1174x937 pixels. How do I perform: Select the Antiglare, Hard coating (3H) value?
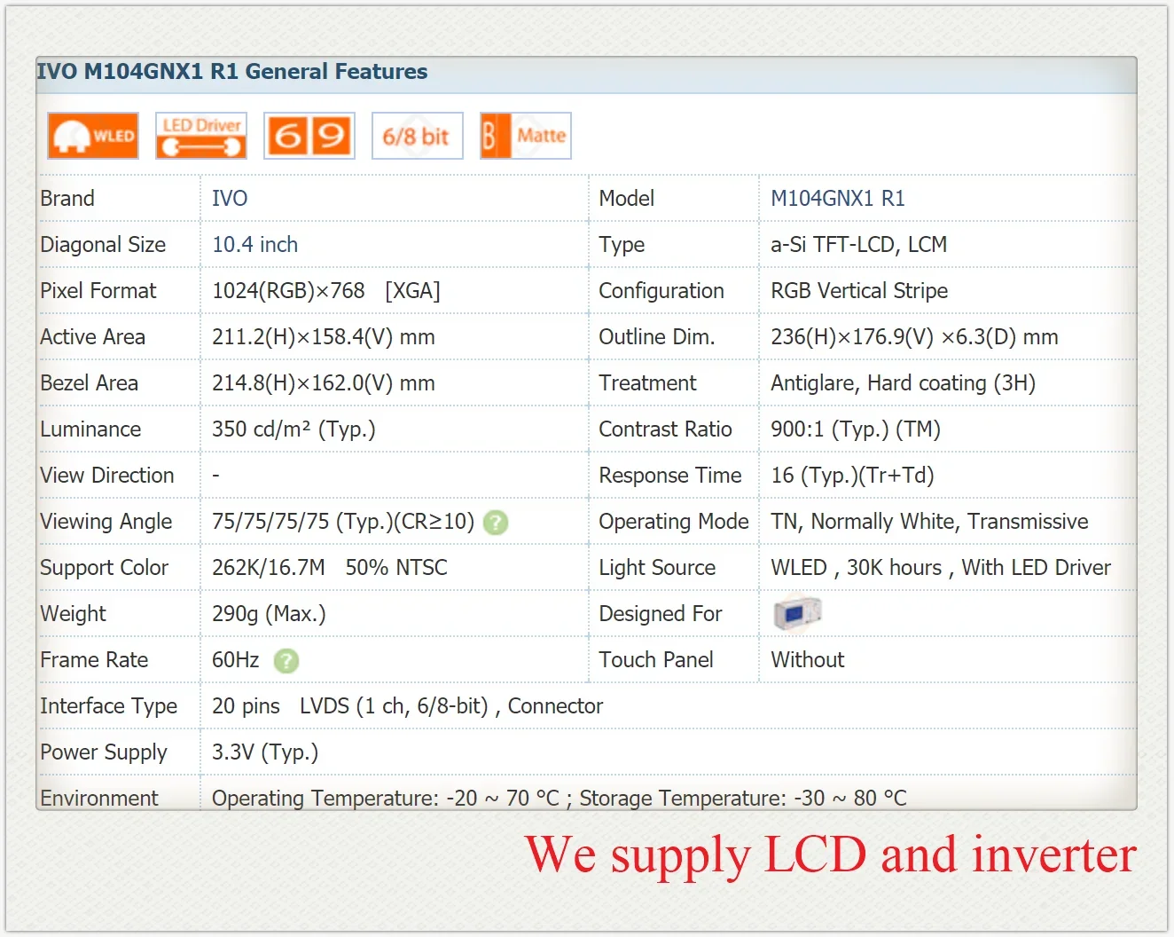[903, 383]
